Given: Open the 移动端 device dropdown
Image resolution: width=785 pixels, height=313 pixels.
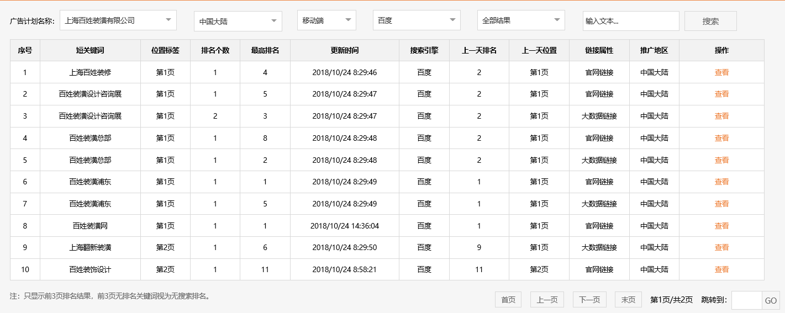Looking at the screenshot, I should [x=326, y=20].
